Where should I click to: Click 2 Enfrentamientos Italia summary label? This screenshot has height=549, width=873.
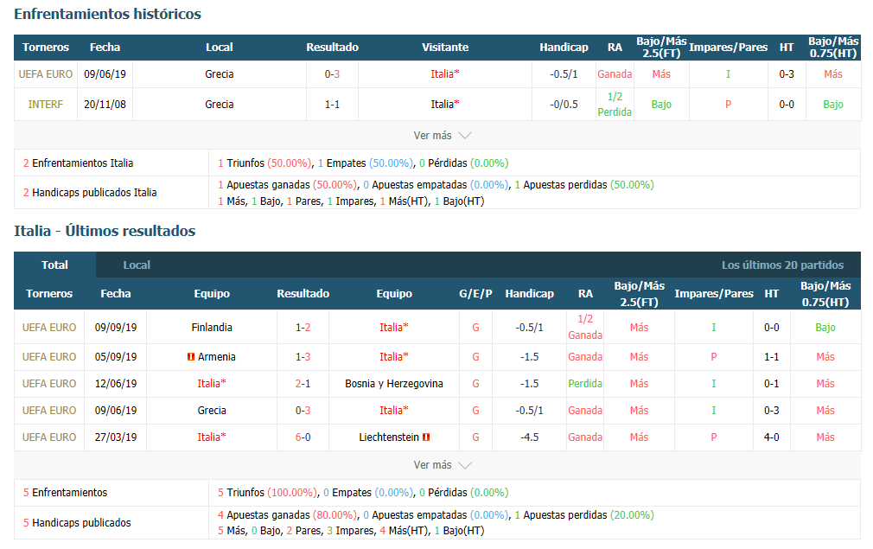click(x=78, y=163)
